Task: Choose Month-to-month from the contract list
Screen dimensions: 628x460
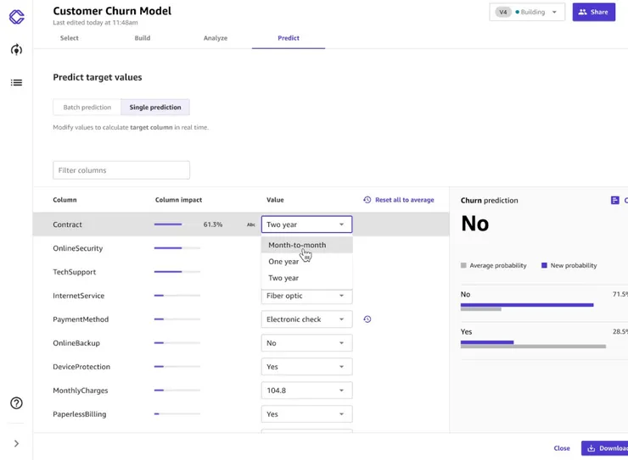Action: [x=297, y=245]
